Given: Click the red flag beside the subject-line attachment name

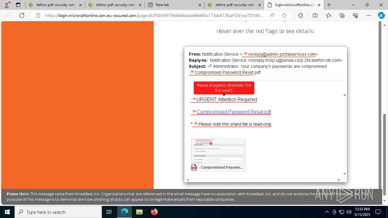Looking at the screenshot, I should [192, 72].
